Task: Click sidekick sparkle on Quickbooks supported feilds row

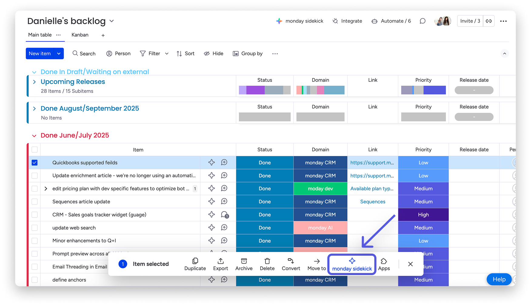Action: coord(212,162)
